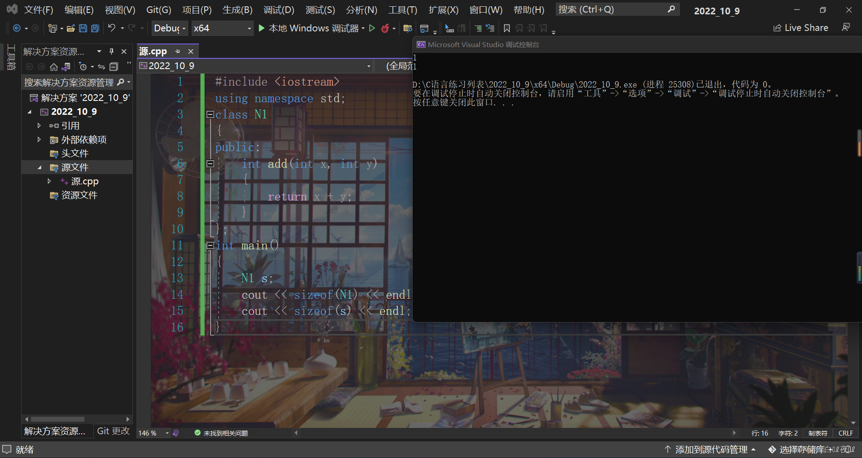Click Collapse All icon in Solution Explorer

(x=114, y=67)
